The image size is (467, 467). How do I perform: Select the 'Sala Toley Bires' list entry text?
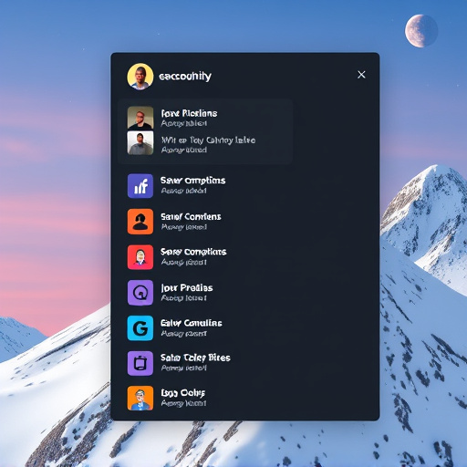click(x=195, y=358)
